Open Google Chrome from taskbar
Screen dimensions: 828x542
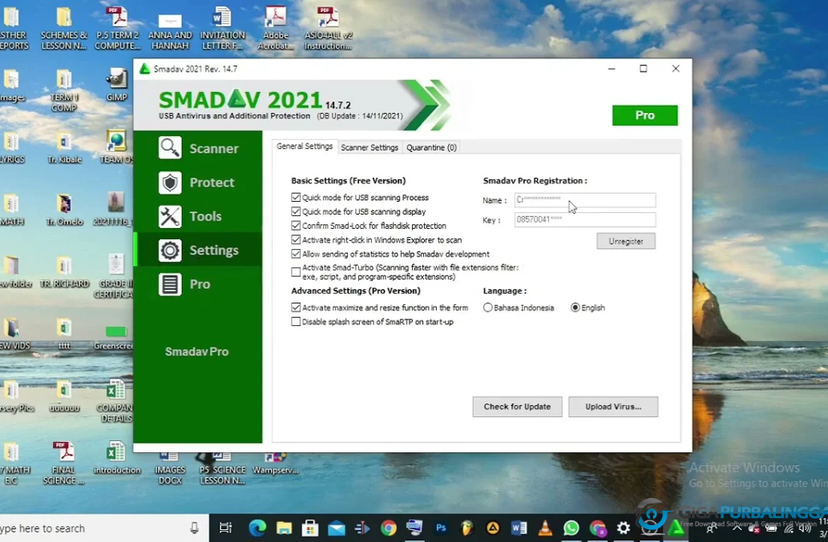coord(388,528)
